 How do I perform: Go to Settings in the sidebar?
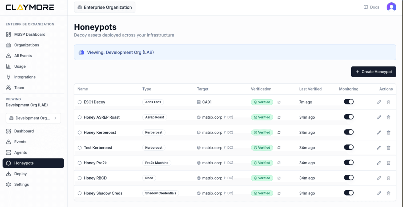[x=33, y=184]
